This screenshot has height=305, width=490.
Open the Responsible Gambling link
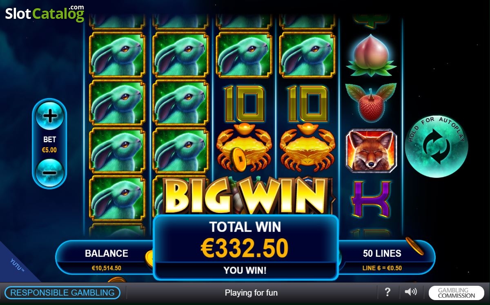click(62, 293)
